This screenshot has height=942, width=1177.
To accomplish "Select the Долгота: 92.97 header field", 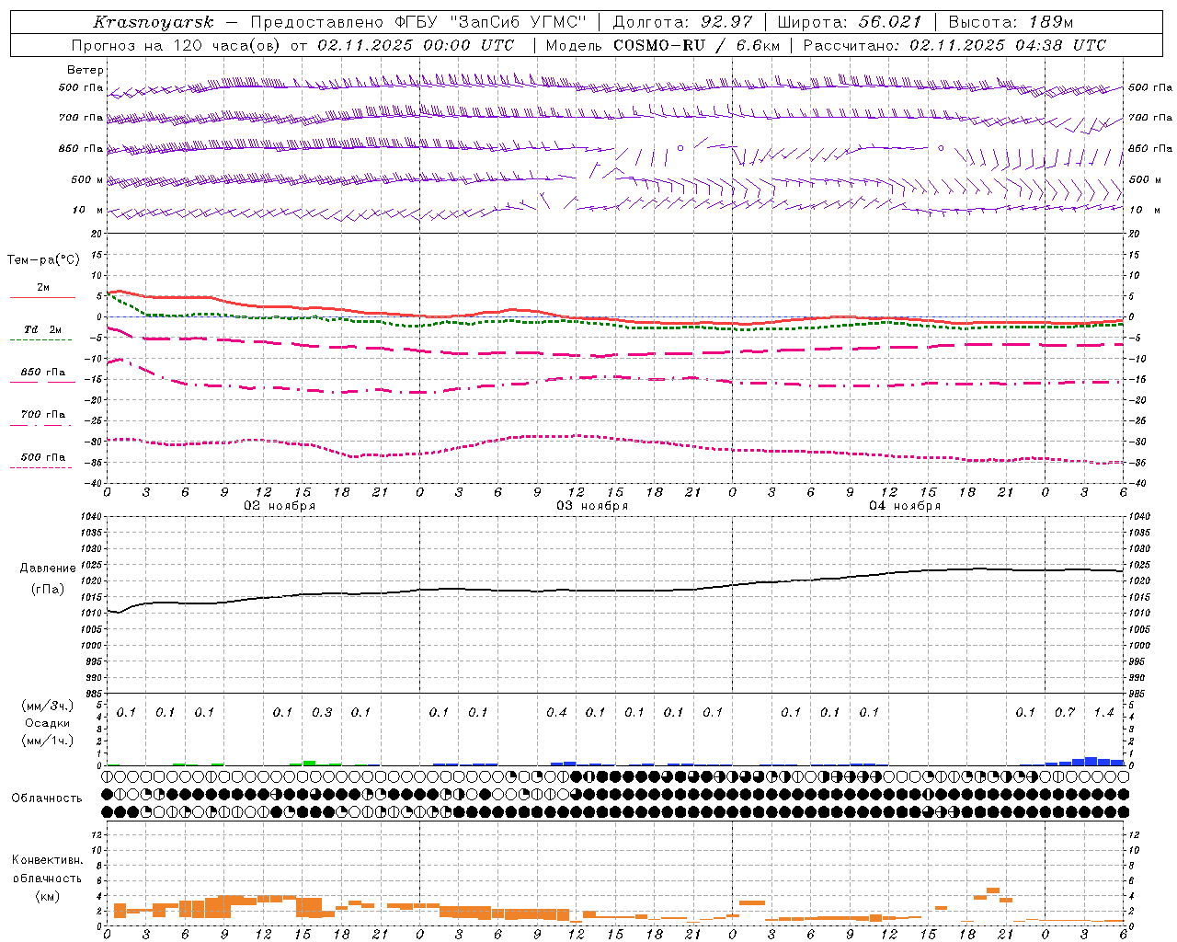I will coord(682,22).
